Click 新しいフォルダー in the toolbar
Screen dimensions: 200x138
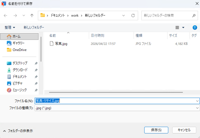[34, 27]
